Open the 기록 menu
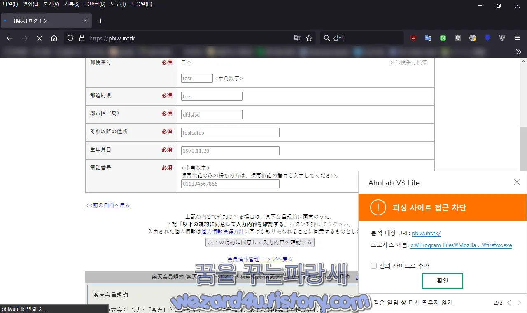 [72, 4]
